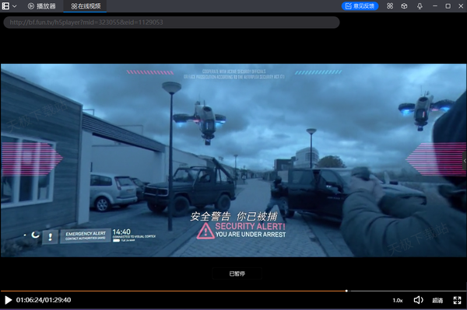This screenshot has width=467, height=310.
Task: Click the 意见反馈 feedback button
Action: (x=360, y=6)
